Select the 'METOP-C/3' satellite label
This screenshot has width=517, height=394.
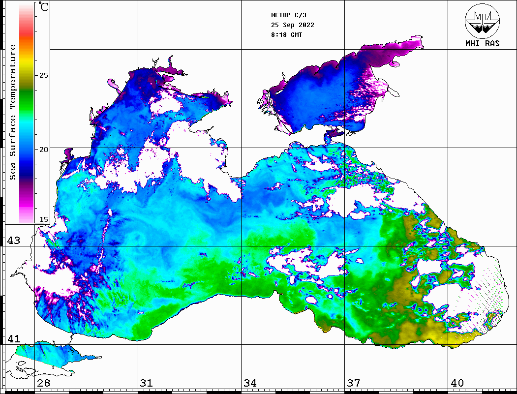pos(289,15)
